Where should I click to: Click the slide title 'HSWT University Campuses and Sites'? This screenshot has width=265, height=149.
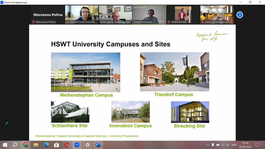coord(111,44)
